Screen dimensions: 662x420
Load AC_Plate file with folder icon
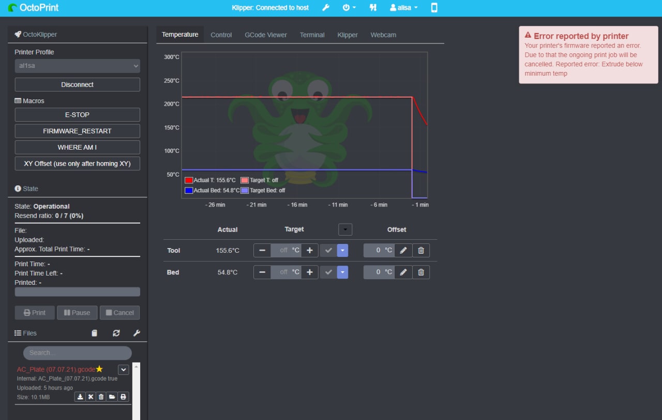click(x=112, y=397)
